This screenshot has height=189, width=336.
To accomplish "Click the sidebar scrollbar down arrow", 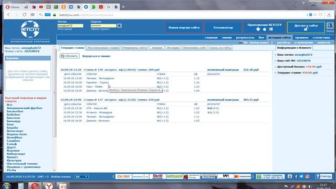I will (54, 170).
